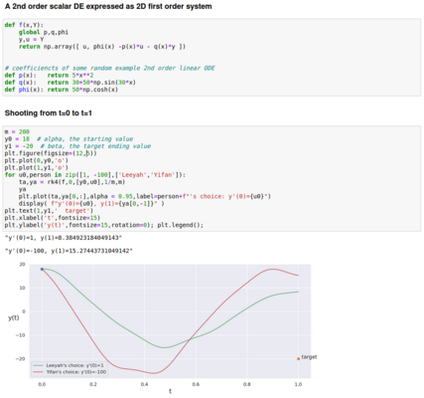The height and width of the screenshot is (398, 424).
Task: Place cursor on the def phi(x) line
Action: [62, 90]
